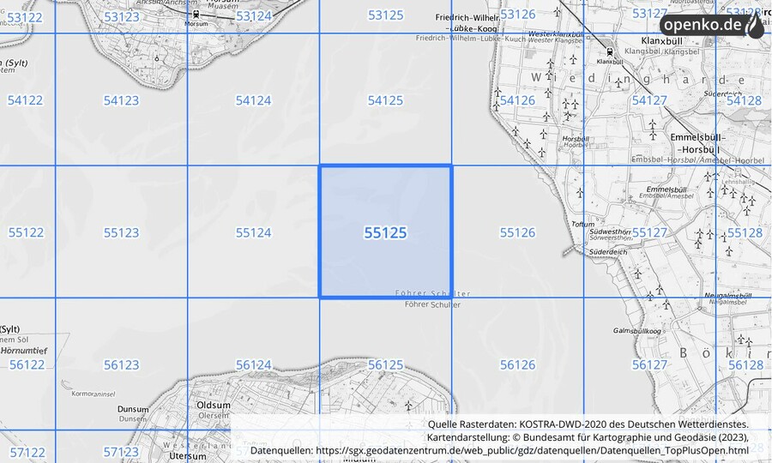Screen dimensions: 772x463
Task: Select grid cell labeled 56127
Action: pyautogui.click(x=649, y=364)
